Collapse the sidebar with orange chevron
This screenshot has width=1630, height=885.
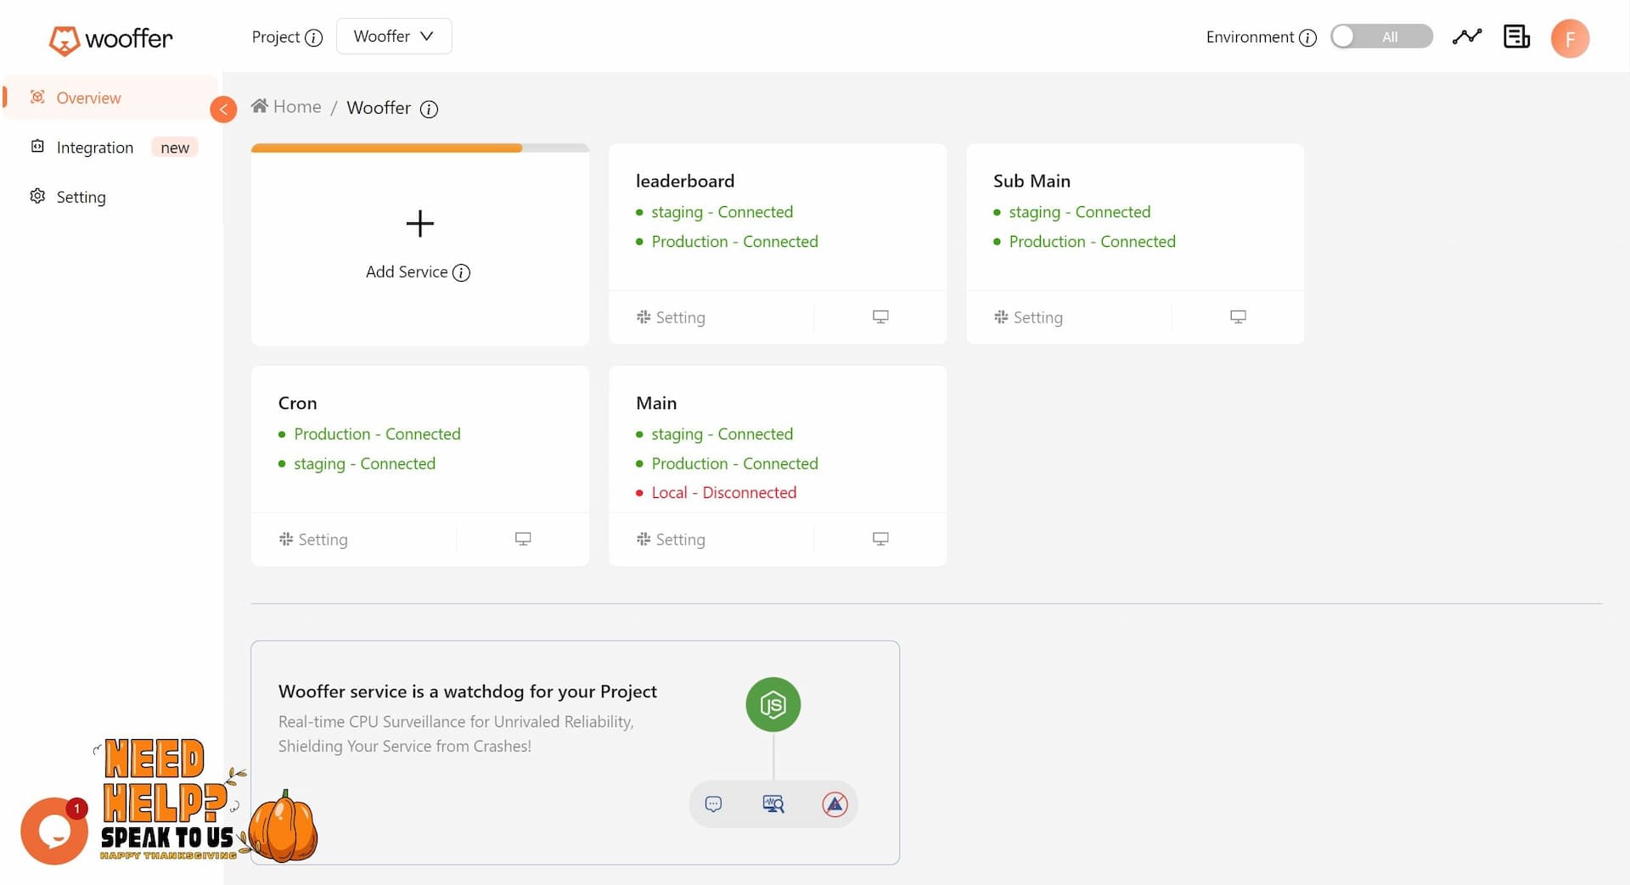(x=223, y=109)
